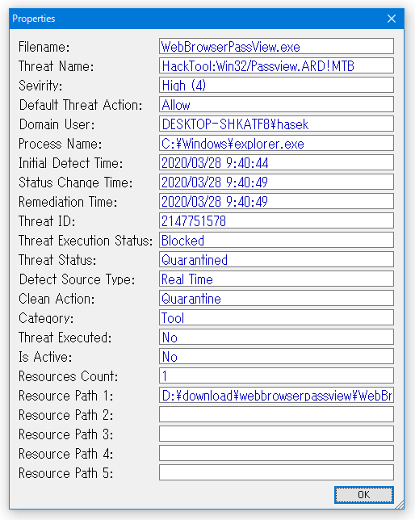Focus the Status Change Time field
Viewport: 415px width, 520px height.
(276, 182)
